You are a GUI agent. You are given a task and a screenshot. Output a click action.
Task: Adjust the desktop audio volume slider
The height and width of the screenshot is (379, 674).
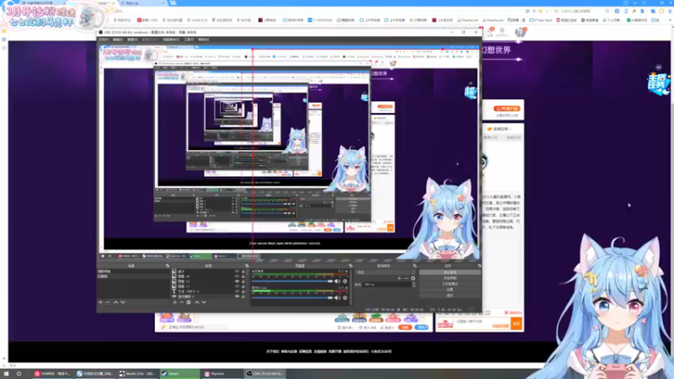point(292,281)
